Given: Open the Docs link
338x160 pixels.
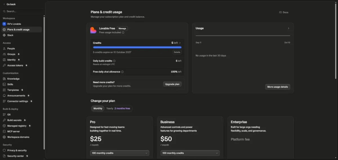Looking at the screenshot, I should tap(284, 12).
